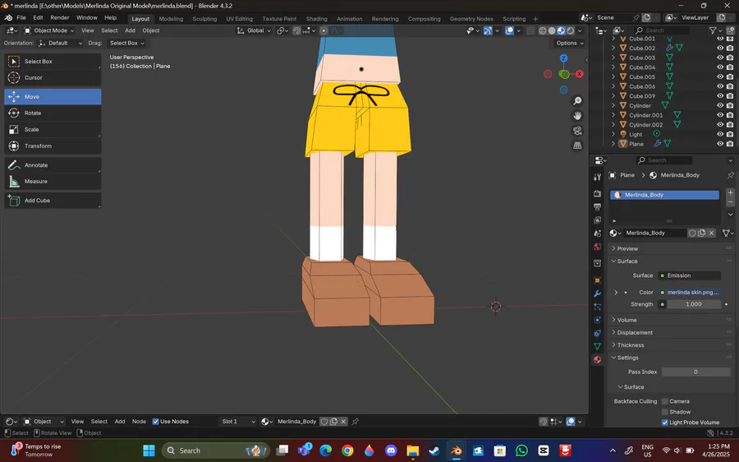Add a new material slot
Screen dimensions: 739x462
tap(730, 193)
